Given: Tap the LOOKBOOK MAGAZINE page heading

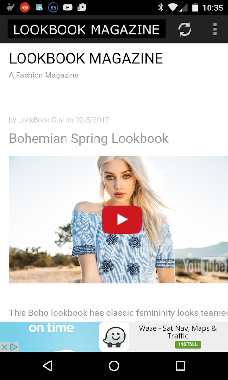Looking at the screenshot, I should point(86,58).
